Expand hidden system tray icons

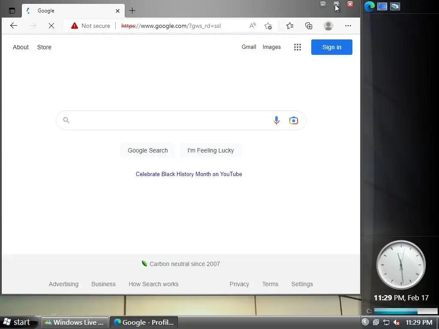[365, 322]
